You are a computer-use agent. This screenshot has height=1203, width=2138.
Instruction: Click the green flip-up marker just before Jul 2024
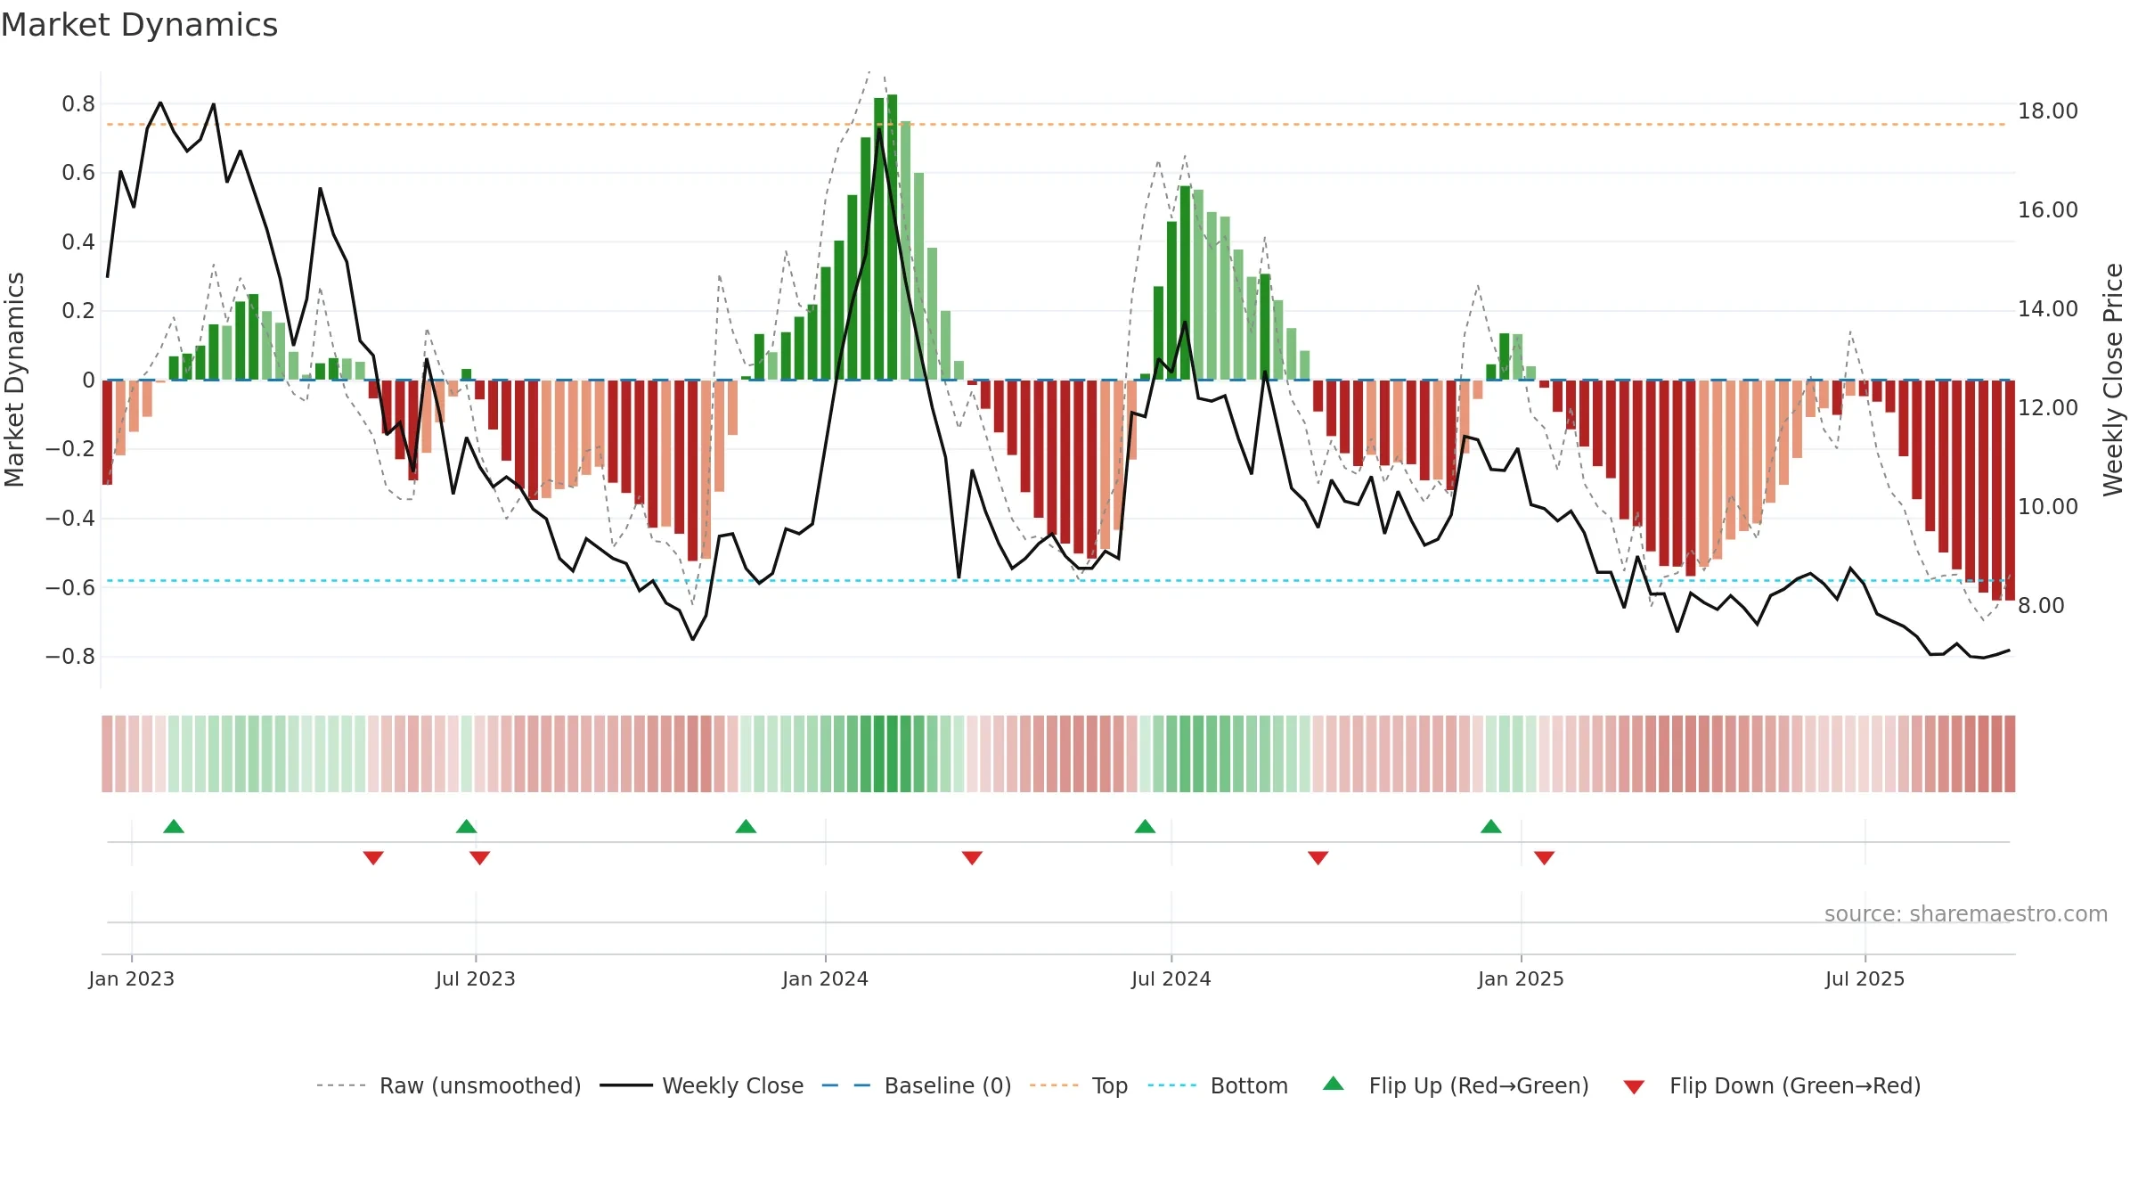point(1145,826)
